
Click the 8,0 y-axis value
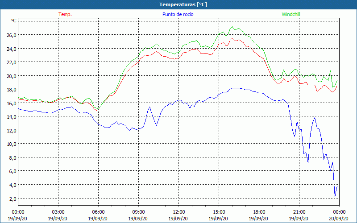point(12,158)
